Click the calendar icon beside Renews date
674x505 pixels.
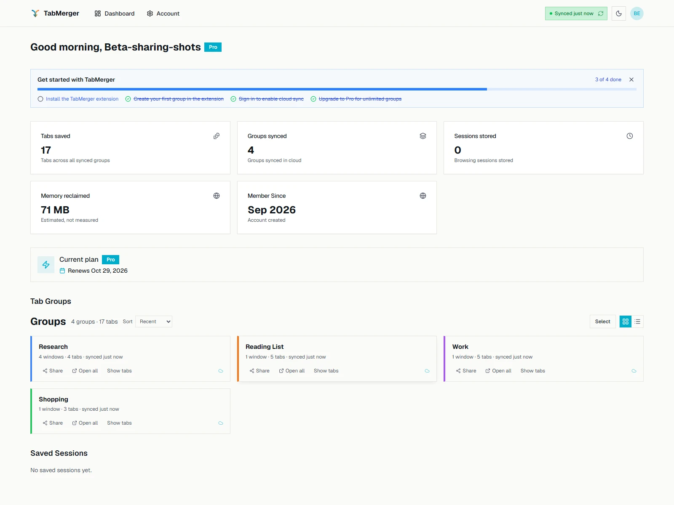click(62, 271)
